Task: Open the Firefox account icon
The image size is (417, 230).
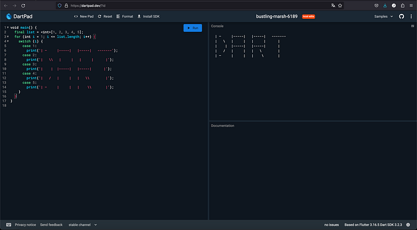Action: click(x=394, y=6)
